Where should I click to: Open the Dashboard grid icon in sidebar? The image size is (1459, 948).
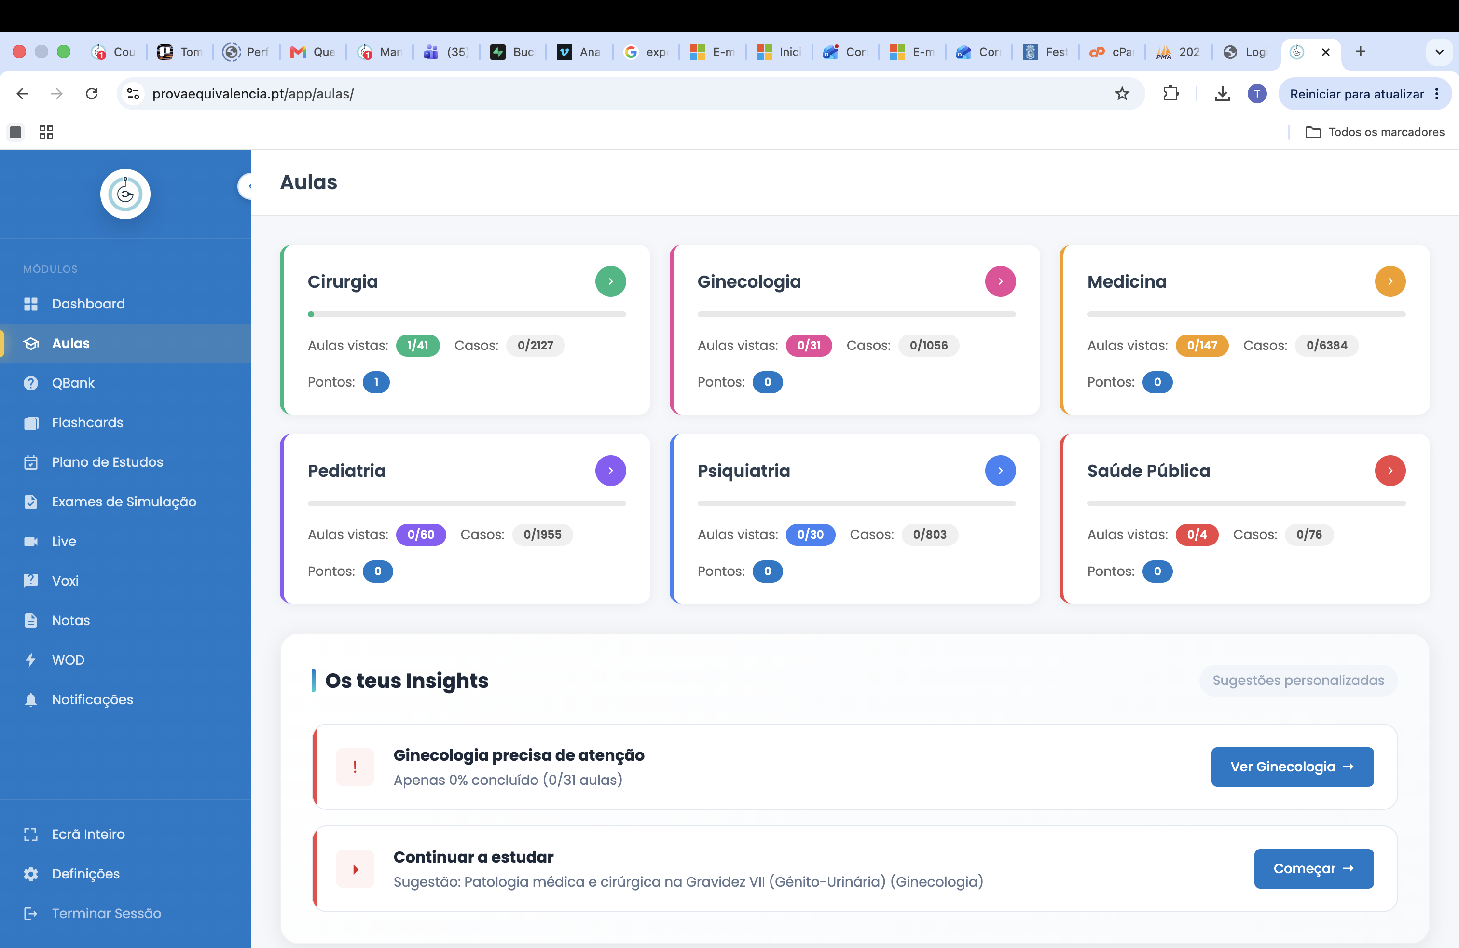pos(31,304)
